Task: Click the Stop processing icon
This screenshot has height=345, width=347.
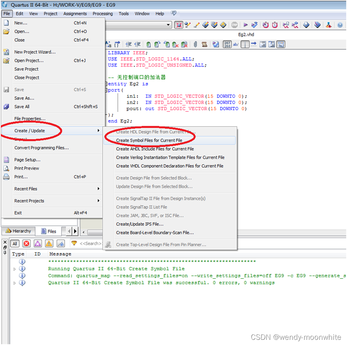Action: click(x=234, y=25)
